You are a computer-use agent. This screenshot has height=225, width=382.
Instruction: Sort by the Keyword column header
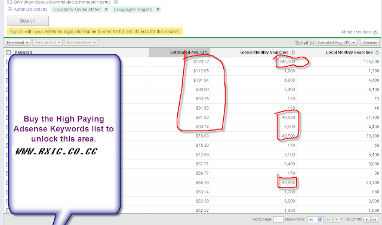coord(23,52)
